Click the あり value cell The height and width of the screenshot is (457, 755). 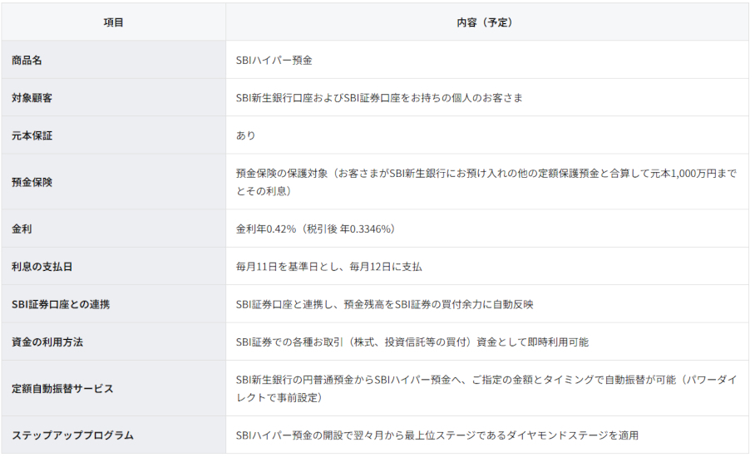(x=246, y=135)
